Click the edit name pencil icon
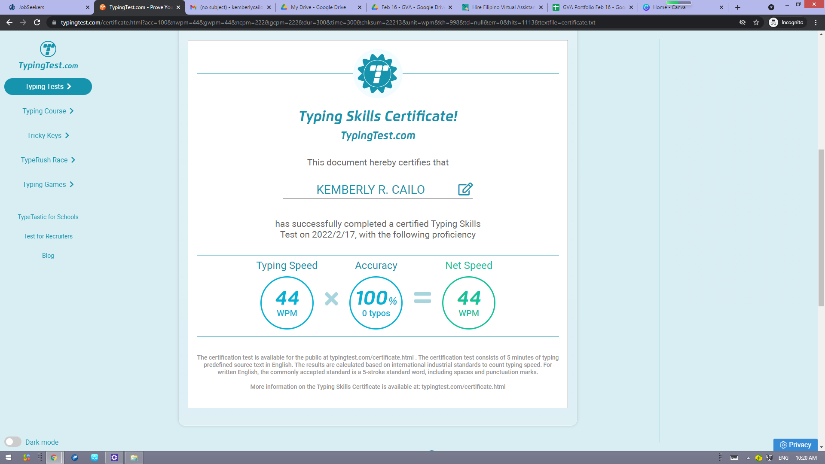The image size is (825, 464). 465,189
